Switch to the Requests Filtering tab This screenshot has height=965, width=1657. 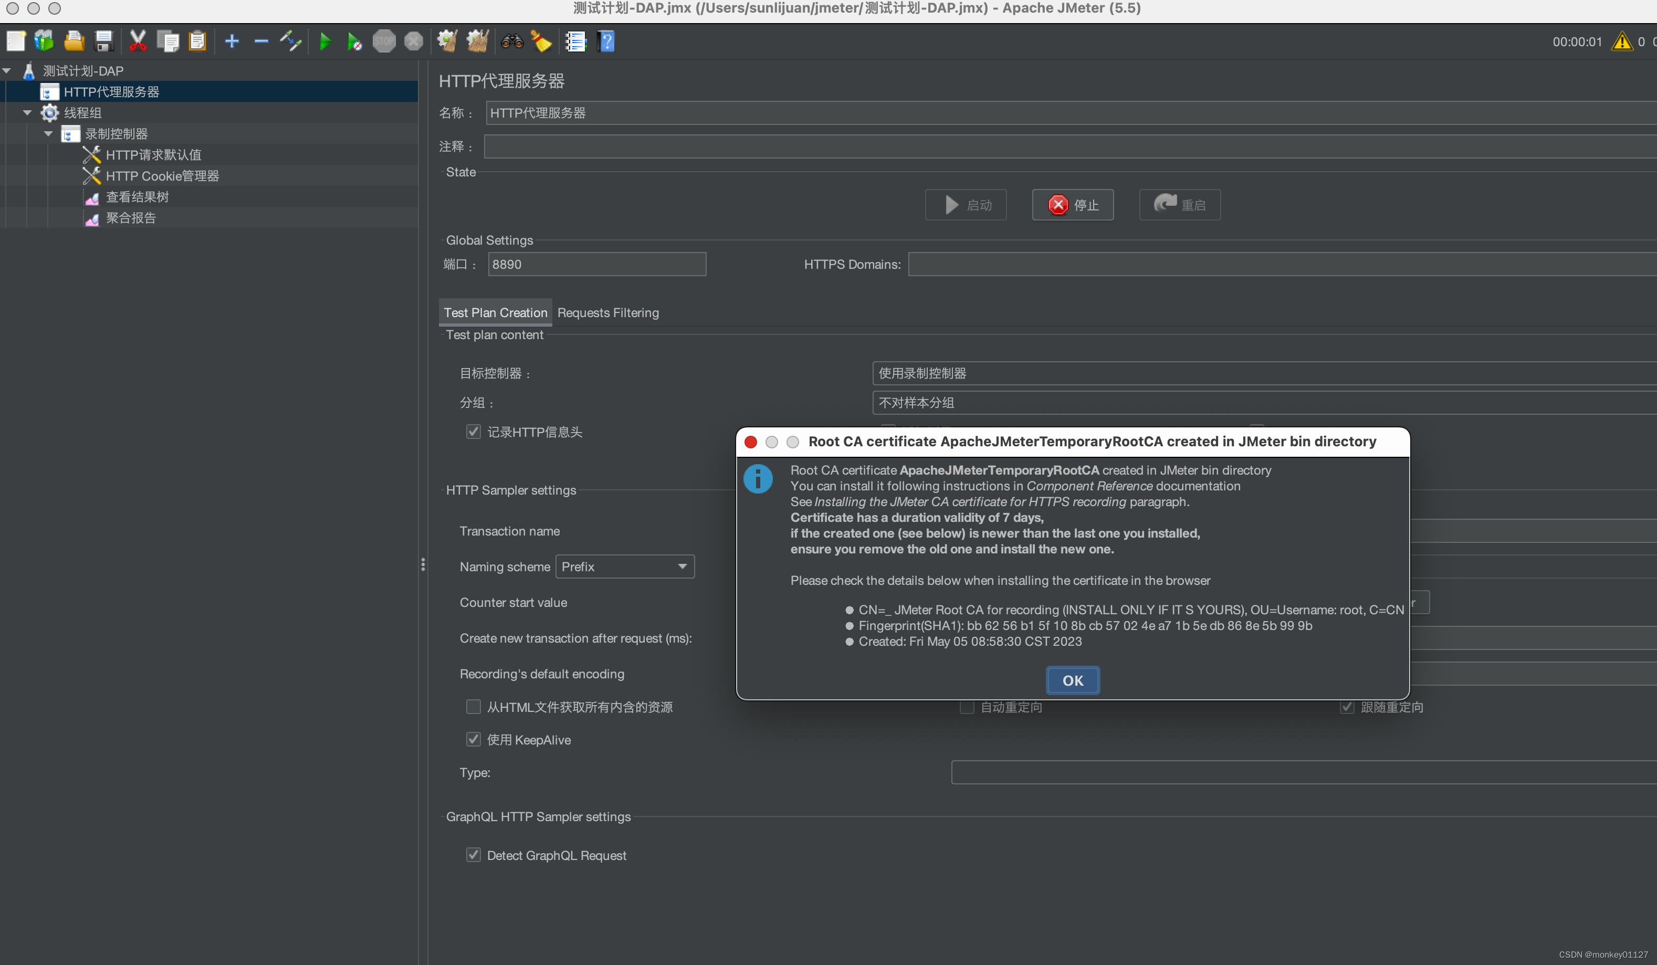click(x=607, y=313)
